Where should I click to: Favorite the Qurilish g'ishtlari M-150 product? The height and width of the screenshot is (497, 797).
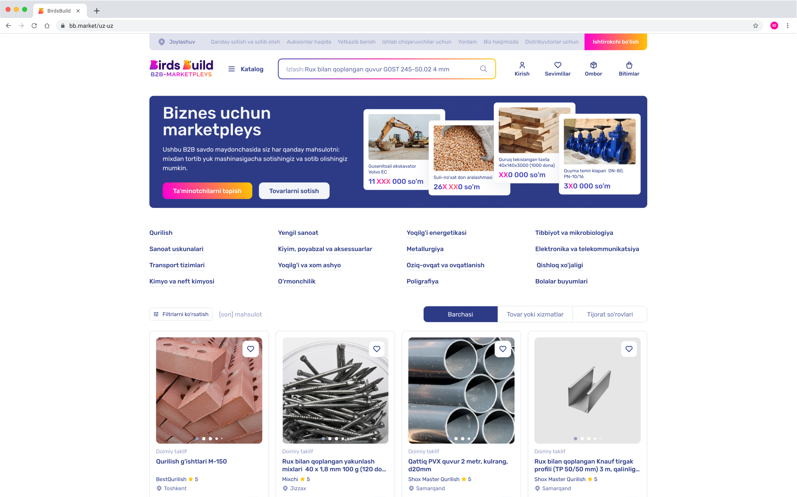click(x=251, y=349)
